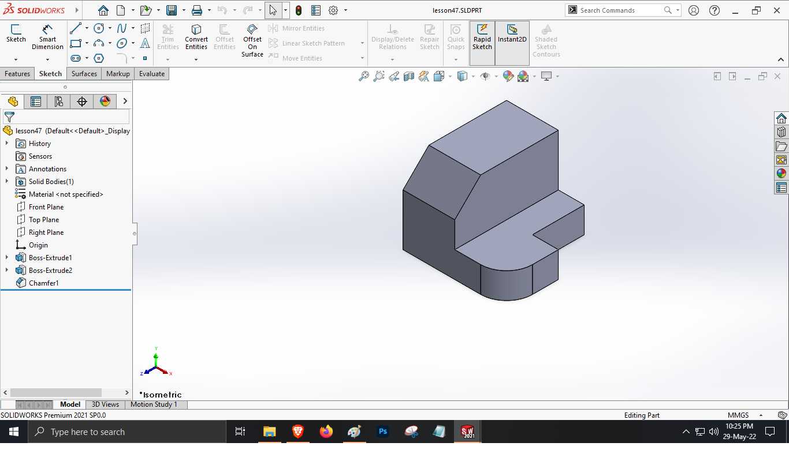Open the Sketch button dropdown arrow
The width and height of the screenshot is (789, 450).
point(16,59)
